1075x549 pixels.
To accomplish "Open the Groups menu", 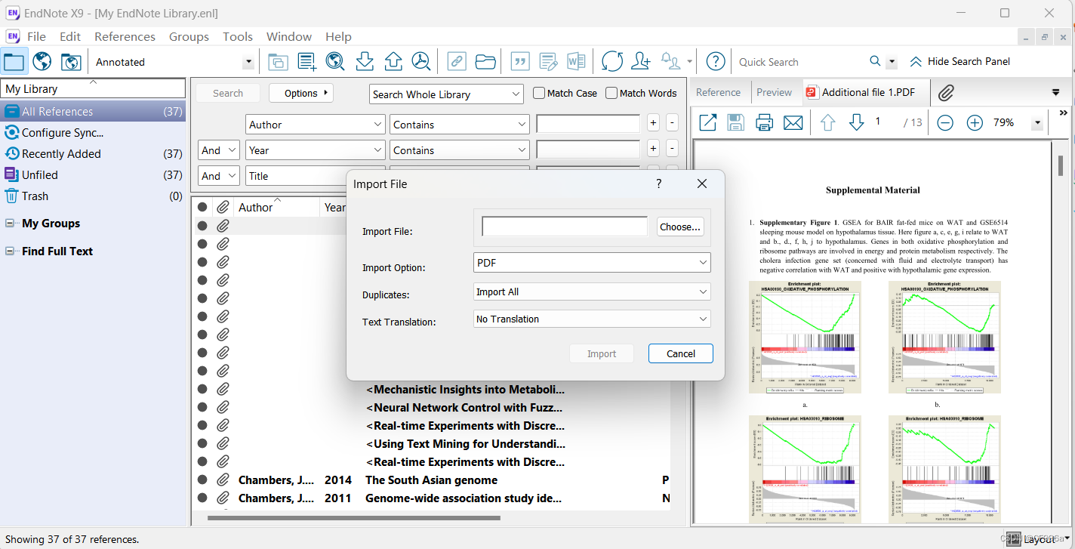I will click(189, 36).
